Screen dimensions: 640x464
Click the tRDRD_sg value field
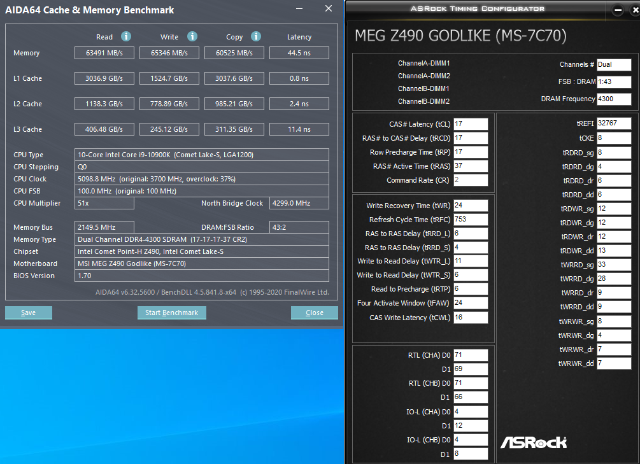(x=614, y=153)
